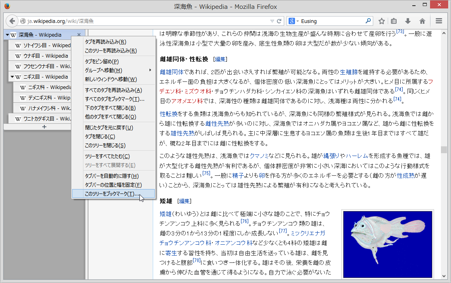
Task: Choose 下のタブをすべて閉じる(B)
Action: coord(113,108)
